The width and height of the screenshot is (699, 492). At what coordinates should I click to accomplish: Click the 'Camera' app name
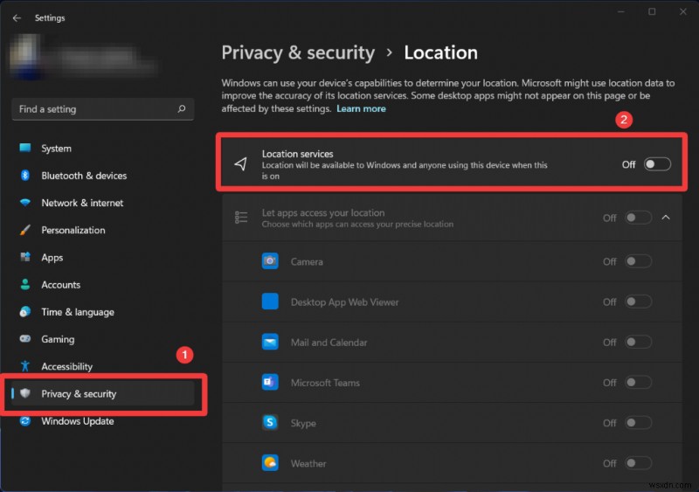click(x=307, y=261)
